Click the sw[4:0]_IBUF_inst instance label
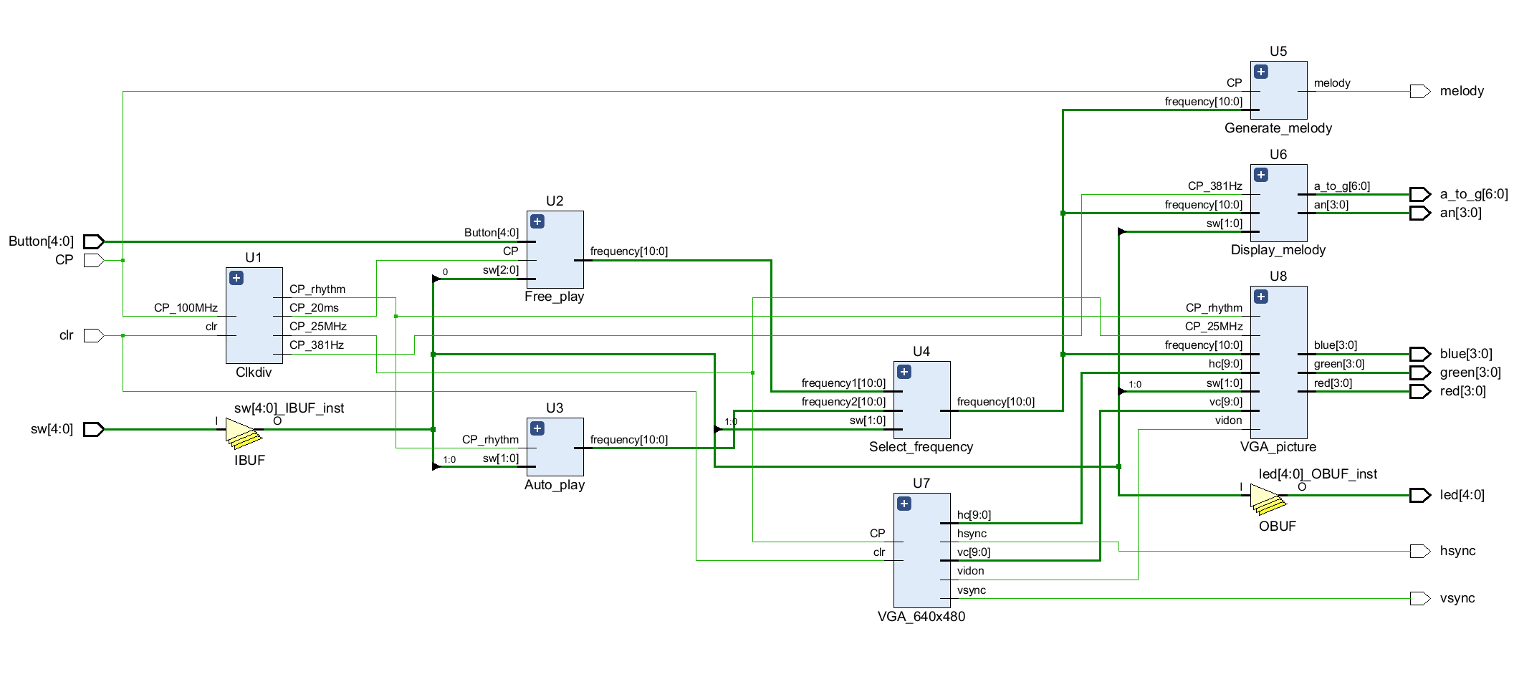This screenshot has height=697, width=1514. pos(289,408)
